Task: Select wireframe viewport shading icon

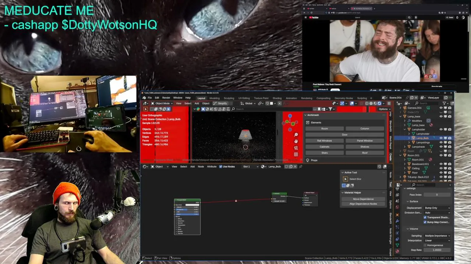Action: click(367, 103)
